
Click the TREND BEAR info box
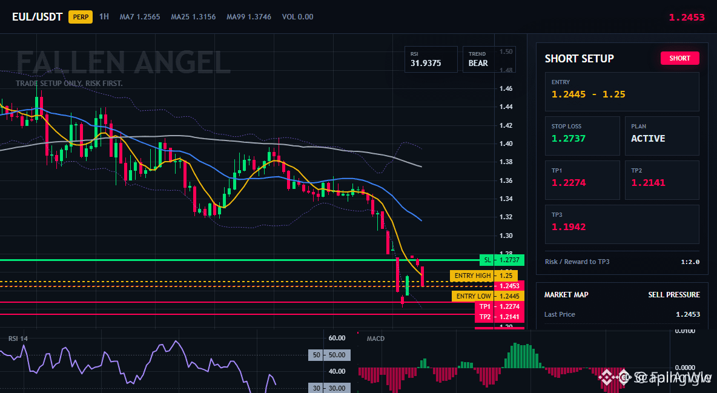(489, 59)
